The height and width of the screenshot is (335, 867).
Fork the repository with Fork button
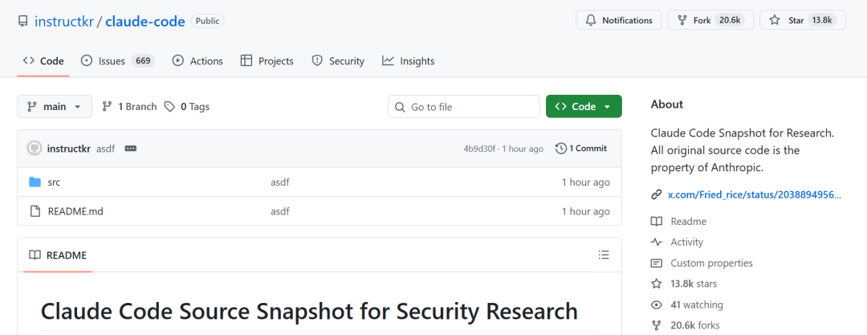point(710,20)
